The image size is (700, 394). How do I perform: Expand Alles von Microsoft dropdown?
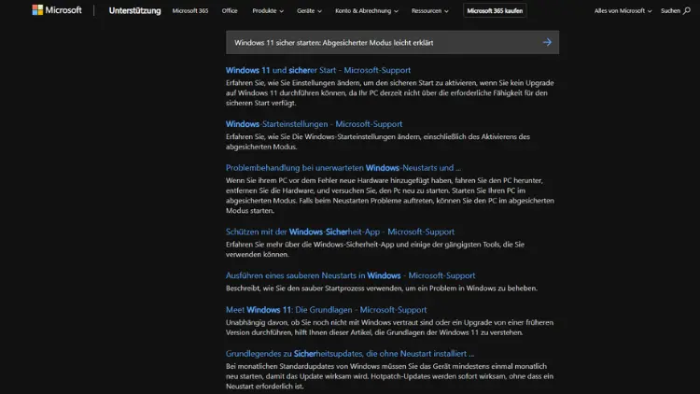(623, 10)
